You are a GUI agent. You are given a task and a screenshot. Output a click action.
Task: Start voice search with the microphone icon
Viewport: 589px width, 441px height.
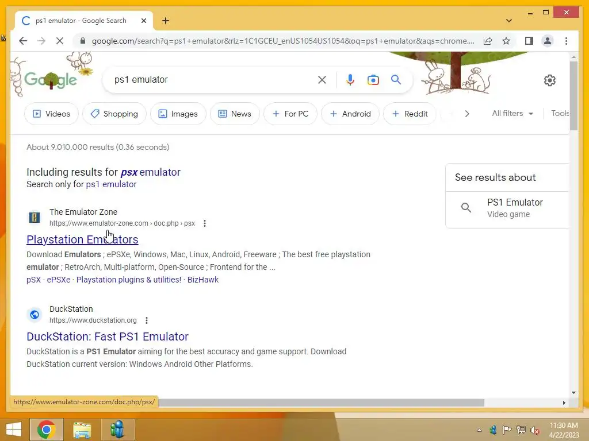350,79
